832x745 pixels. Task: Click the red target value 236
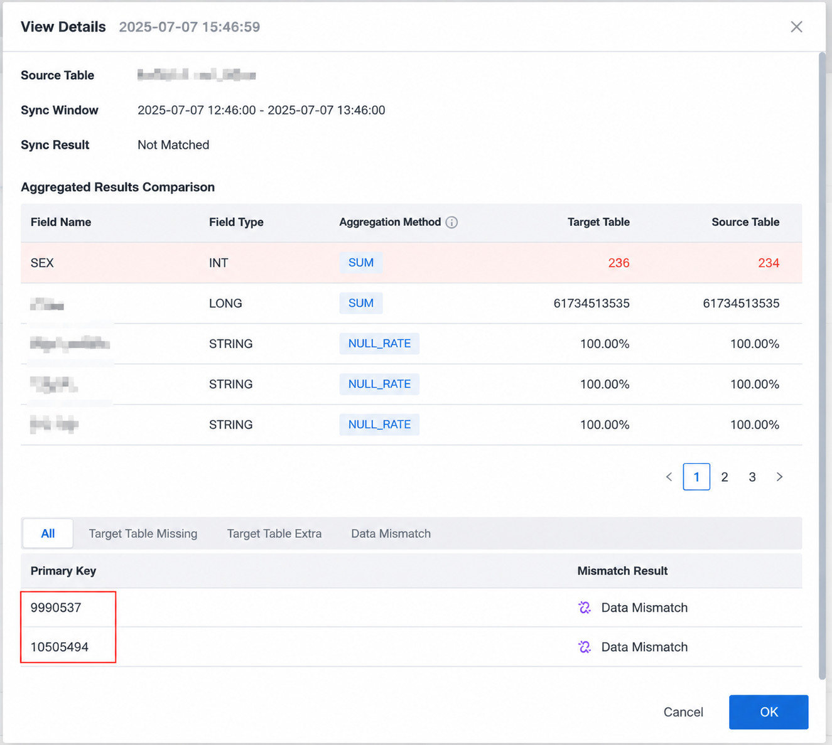(619, 263)
